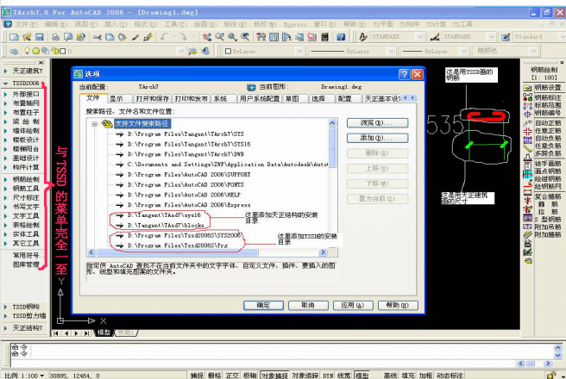This screenshot has height=379, width=566.
Task: Open the ByLayer lineweight dropdown
Action: point(464,51)
